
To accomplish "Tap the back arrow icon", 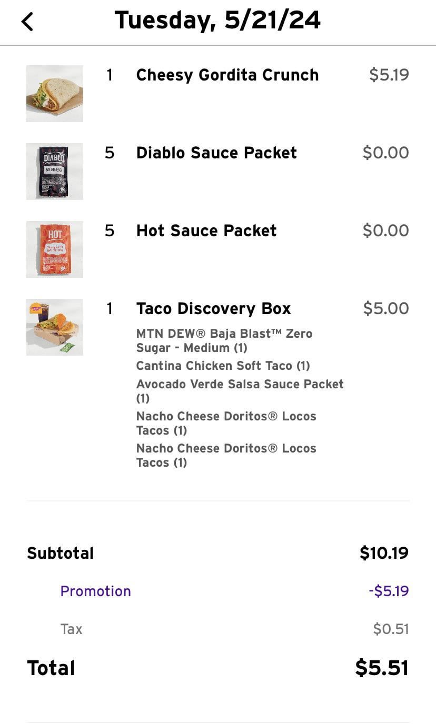I will click(27, 22).
